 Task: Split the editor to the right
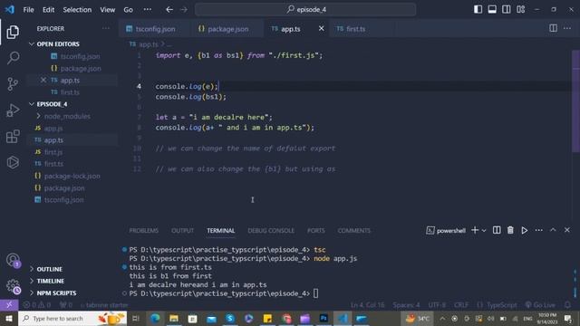pos(553,28)
